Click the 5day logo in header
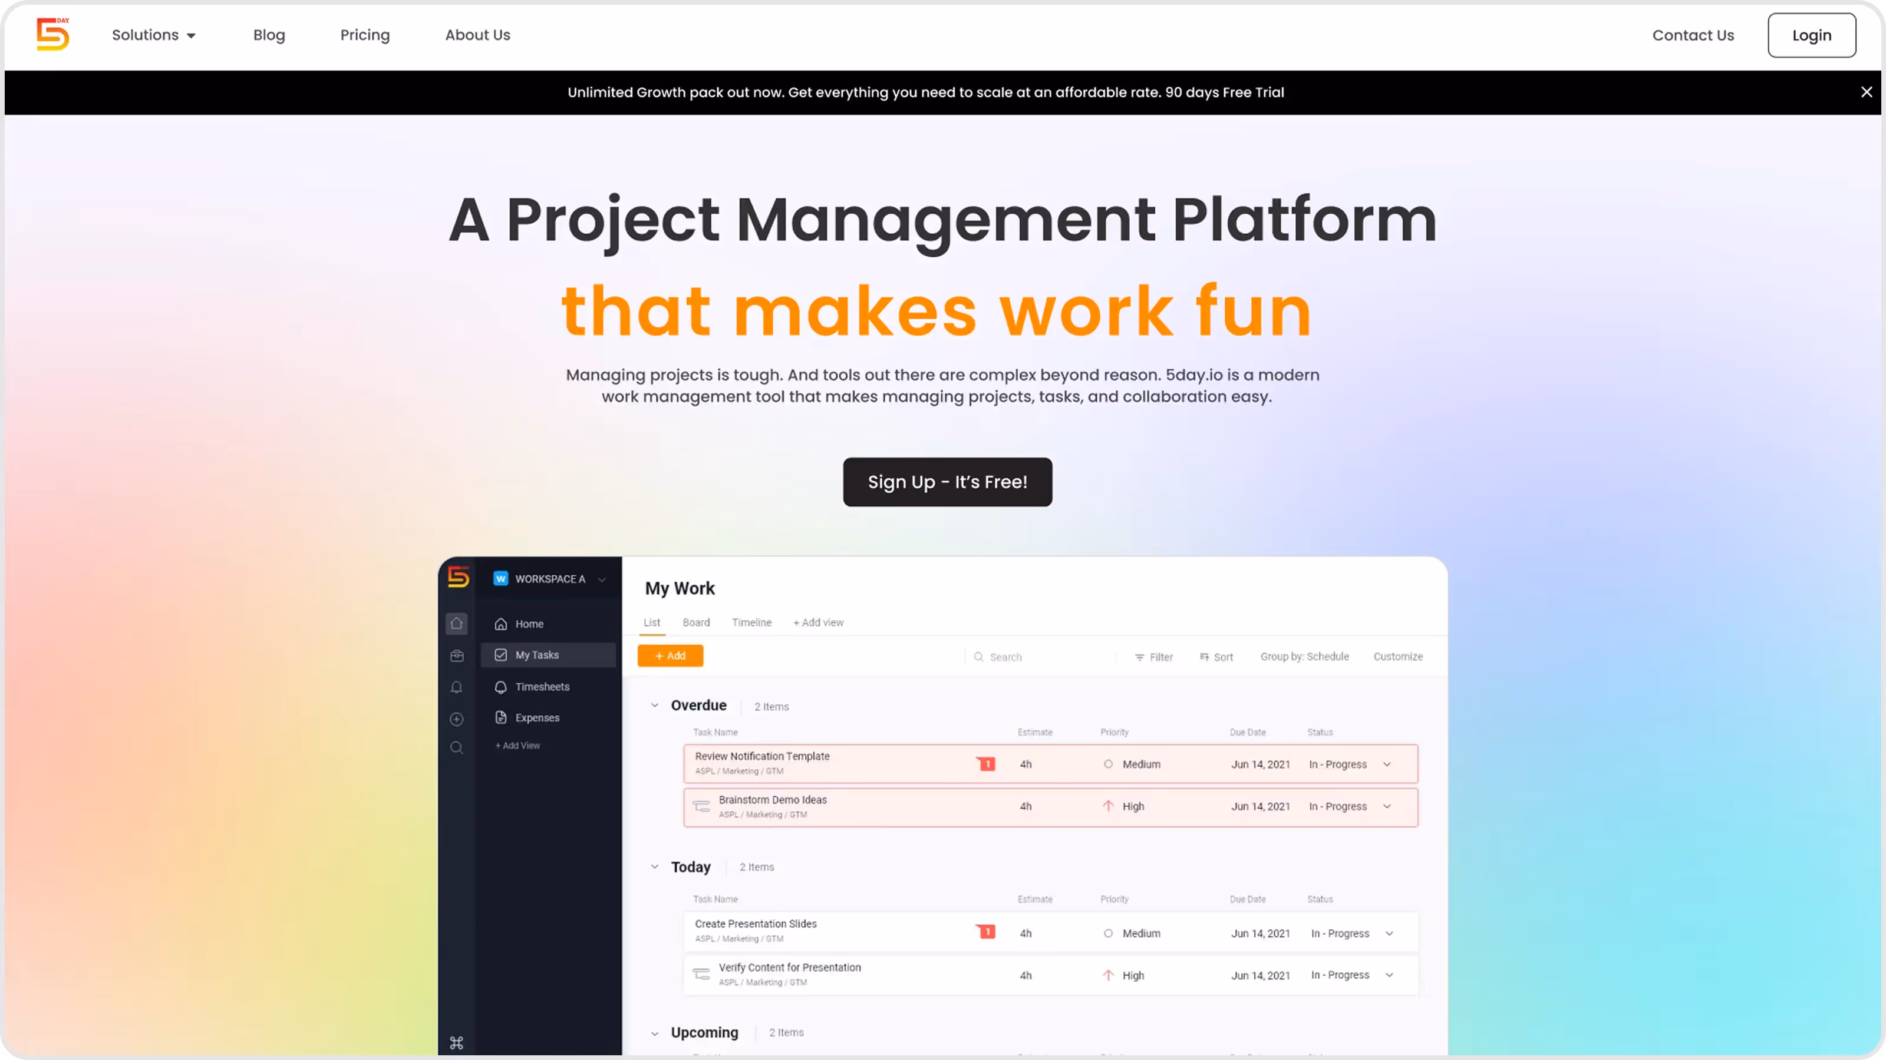Image resolution: width=1886 pixels, height=1060 pixels. coord(52,34)
